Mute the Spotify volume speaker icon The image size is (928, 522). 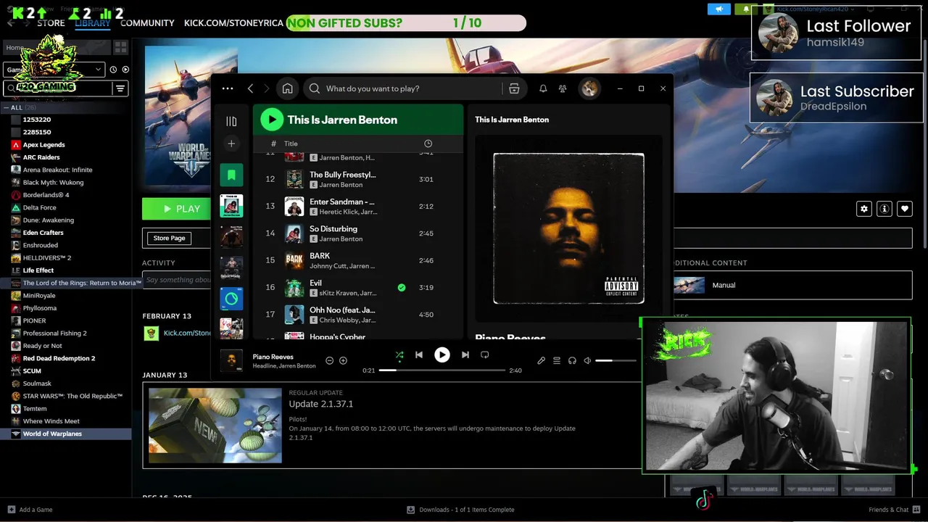(588, 360)
